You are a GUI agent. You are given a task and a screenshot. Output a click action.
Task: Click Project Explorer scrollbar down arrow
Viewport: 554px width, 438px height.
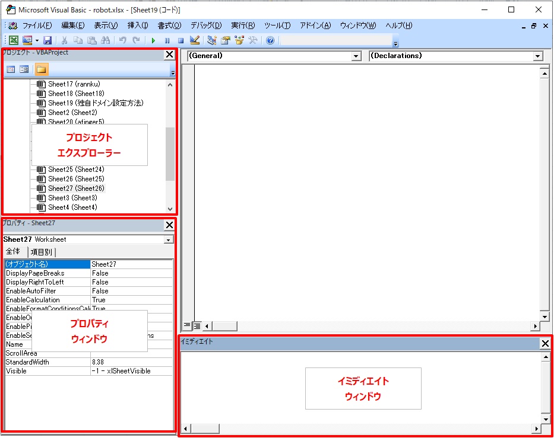tap(170, 209)
